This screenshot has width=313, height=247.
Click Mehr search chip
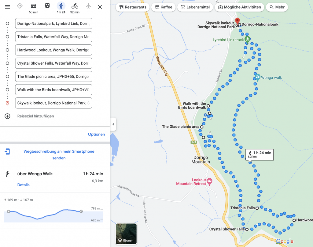pos(277,7)
